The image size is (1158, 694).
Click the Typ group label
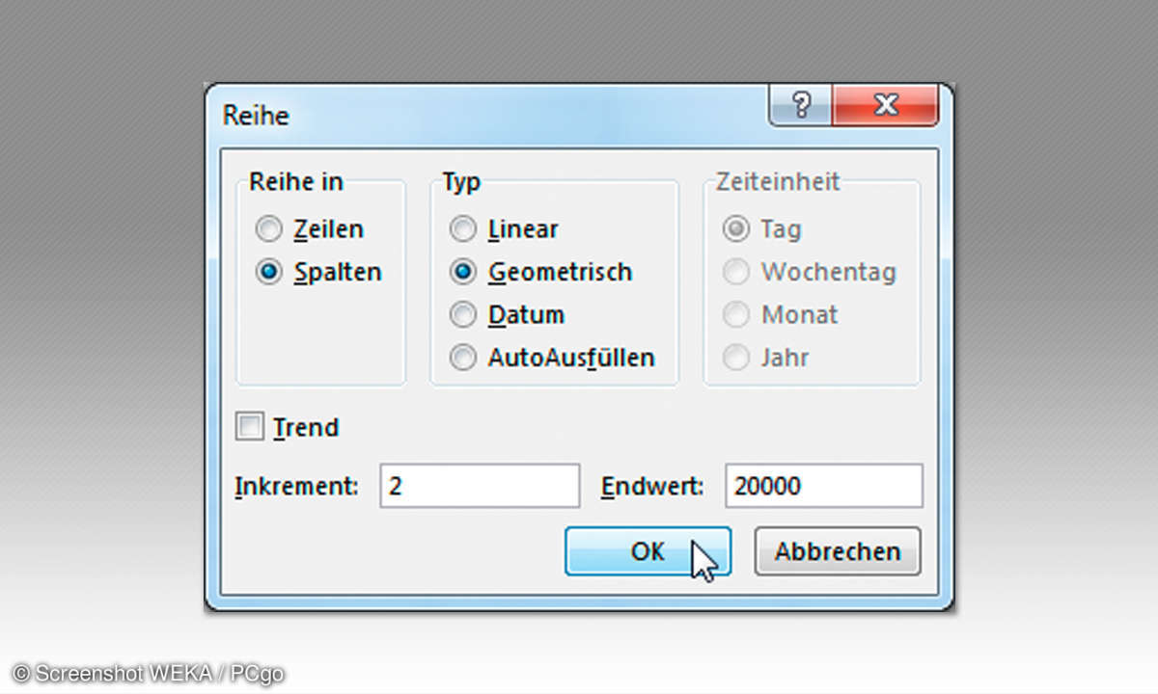(x=461, y=182)
